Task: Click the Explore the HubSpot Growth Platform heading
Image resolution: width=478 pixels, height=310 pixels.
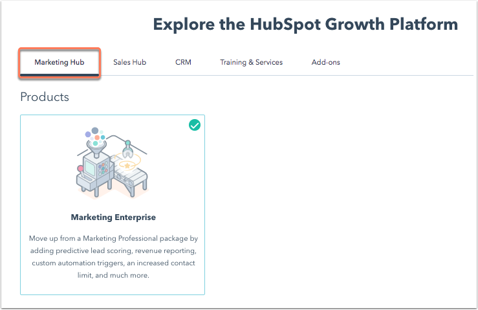Action: tap(305, 24)
